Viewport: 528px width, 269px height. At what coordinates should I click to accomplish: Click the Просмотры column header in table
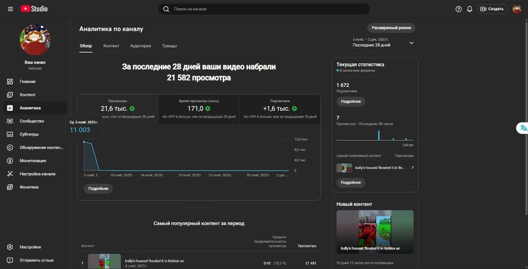click(307, 246)
